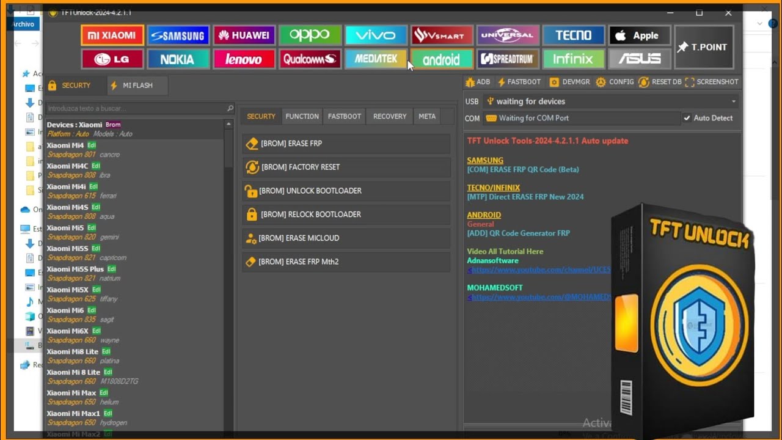782x440 pixels.
Task: Click device list scrollbar up arrow
Action: pyautogui.click(x=229, y=124)
